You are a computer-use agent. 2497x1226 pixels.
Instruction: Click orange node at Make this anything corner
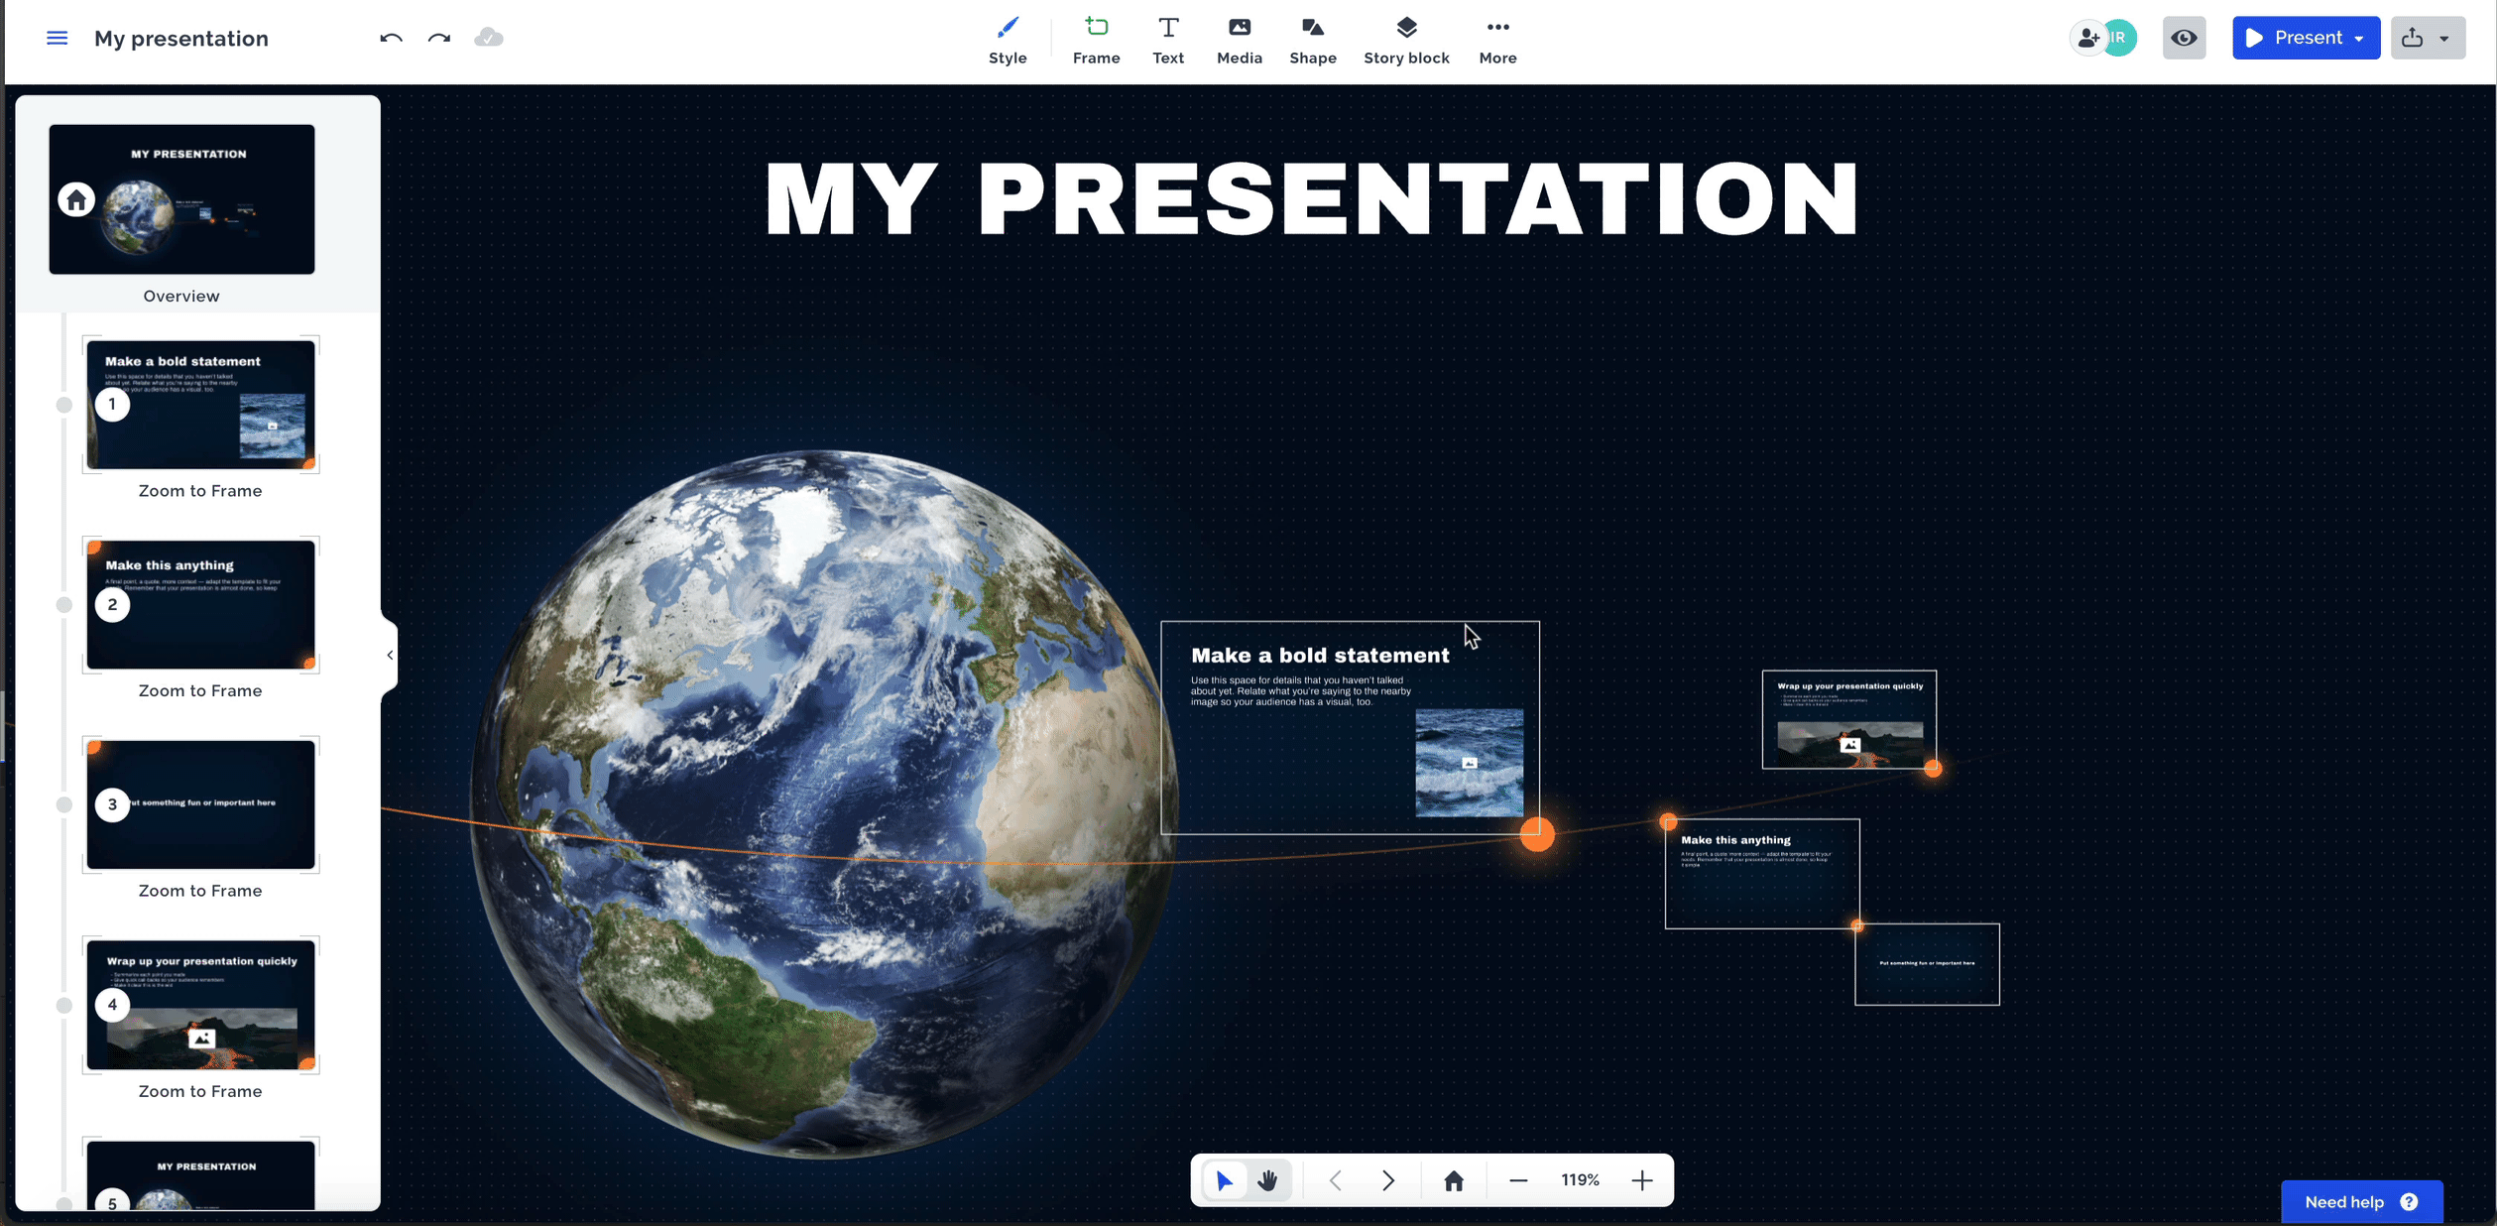[1668, 821]
